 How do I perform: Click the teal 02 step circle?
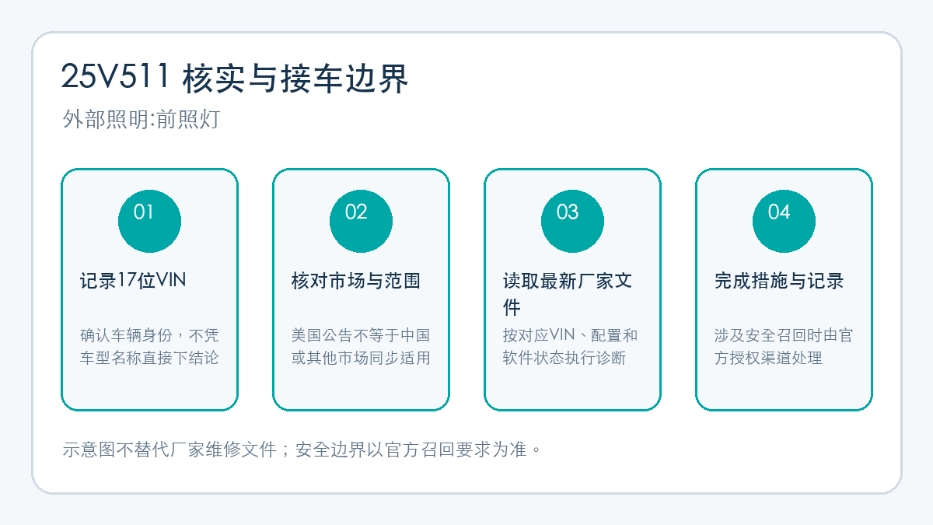click(361, 221)
